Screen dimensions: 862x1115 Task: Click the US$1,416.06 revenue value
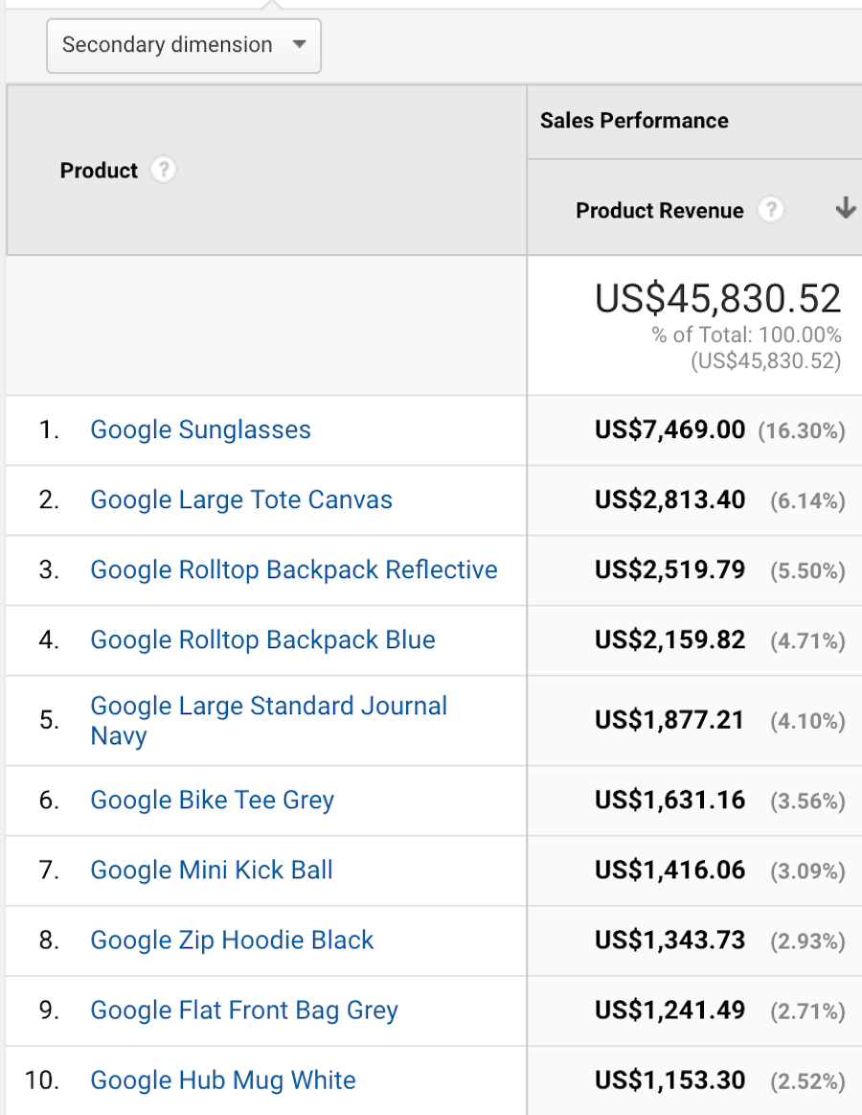(669, 870)
